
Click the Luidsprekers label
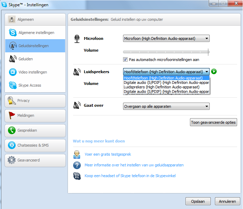96,72
